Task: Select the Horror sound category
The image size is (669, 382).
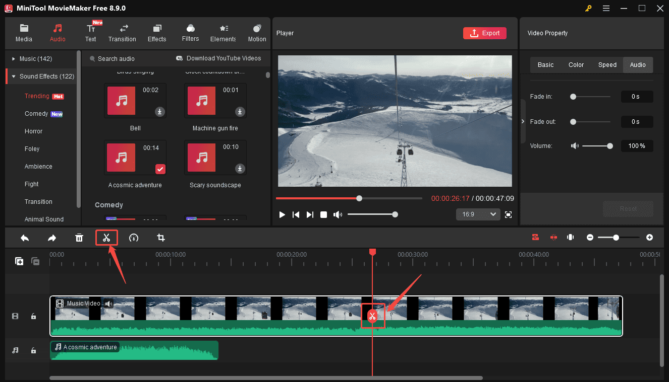Action: pos(34,131)
